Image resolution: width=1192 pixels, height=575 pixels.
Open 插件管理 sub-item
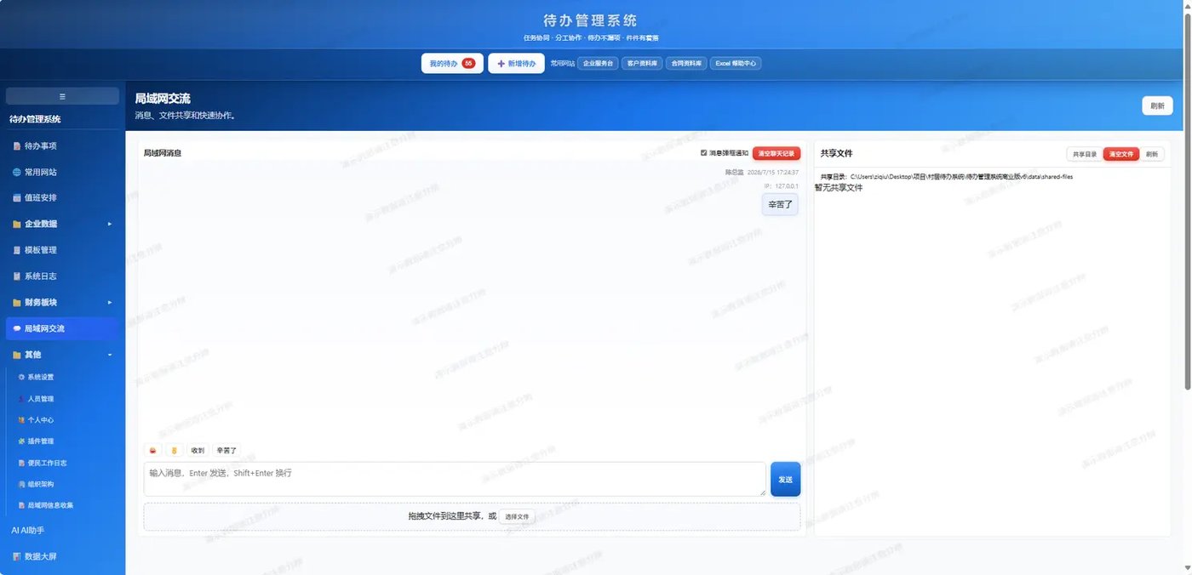(62, 441)
